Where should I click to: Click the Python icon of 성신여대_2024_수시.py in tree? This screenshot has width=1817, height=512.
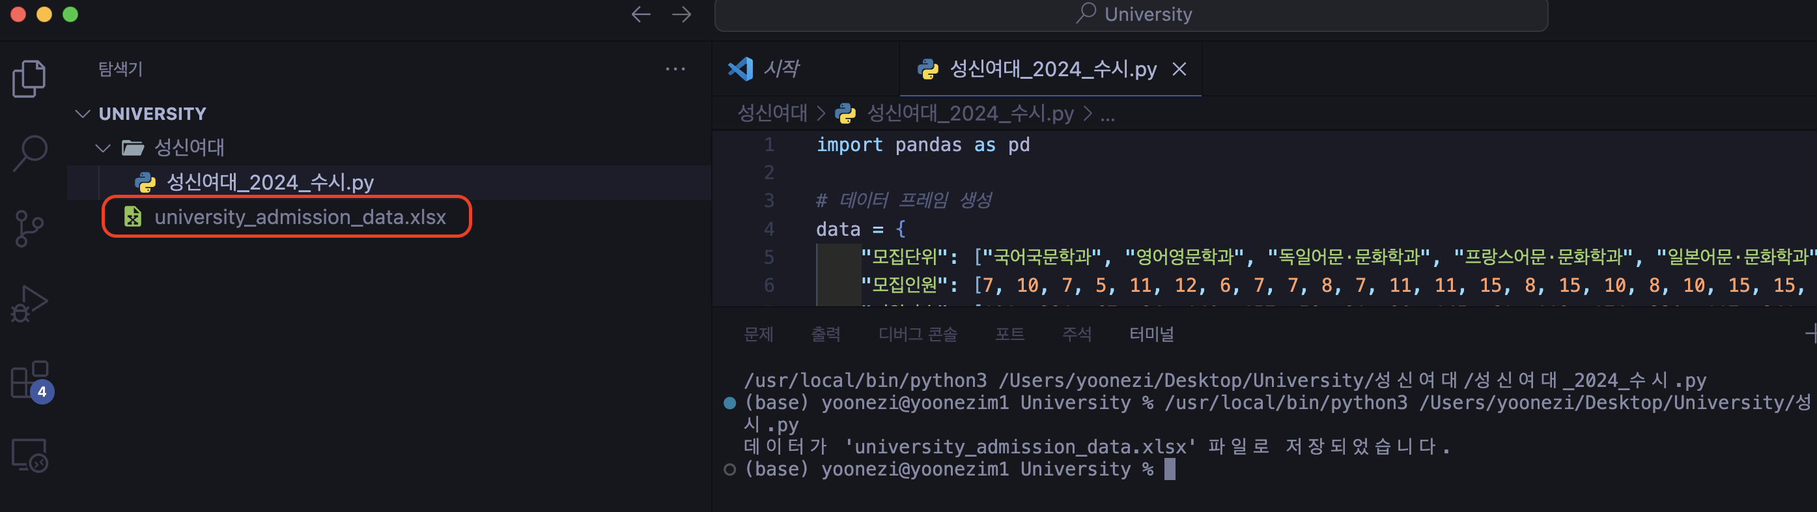145,182
